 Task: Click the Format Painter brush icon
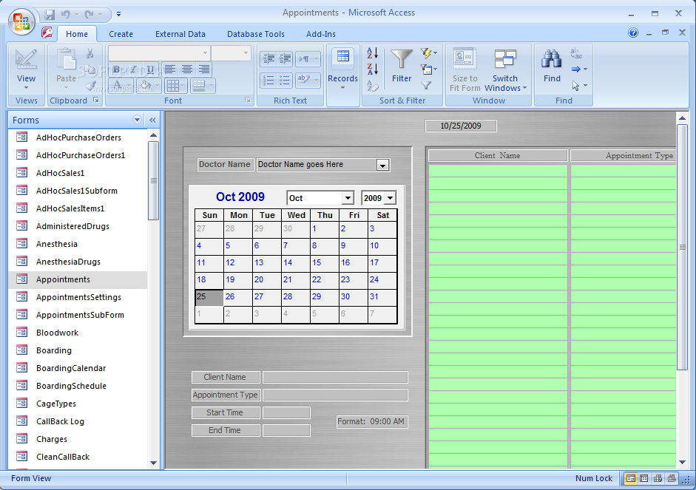(90, 85)
